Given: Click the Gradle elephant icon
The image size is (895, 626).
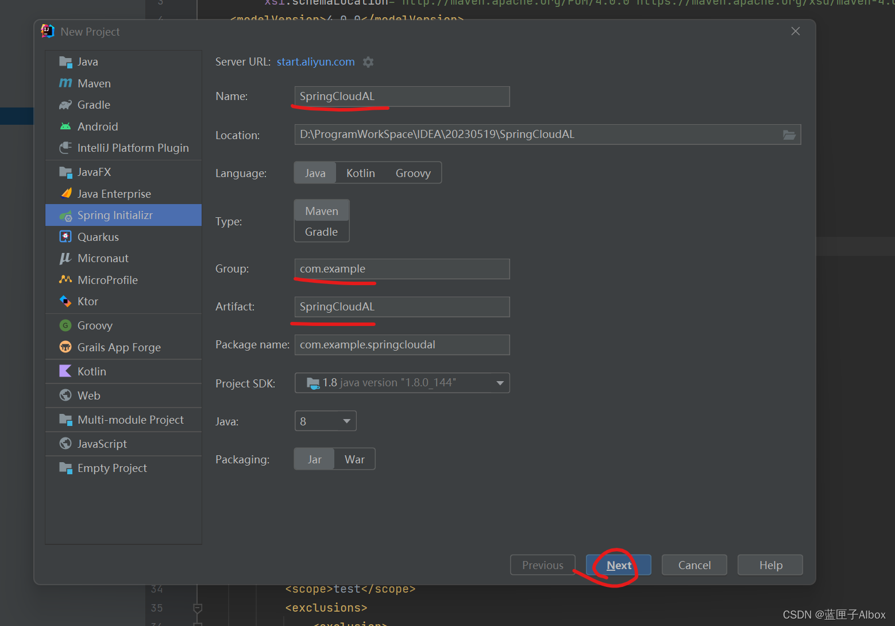Looking at the screenshot, I should (65, 105).
